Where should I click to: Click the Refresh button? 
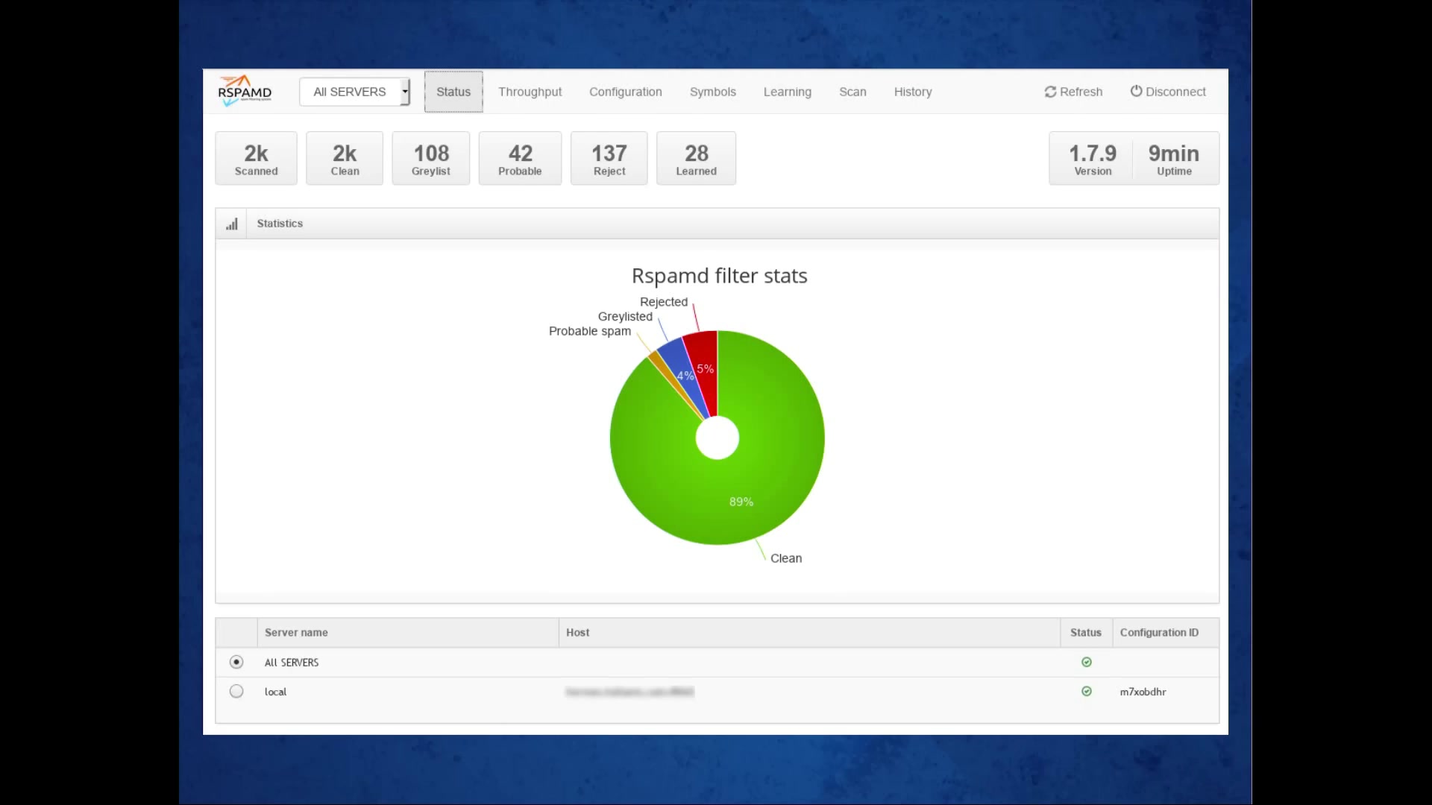click(1073, 92)
